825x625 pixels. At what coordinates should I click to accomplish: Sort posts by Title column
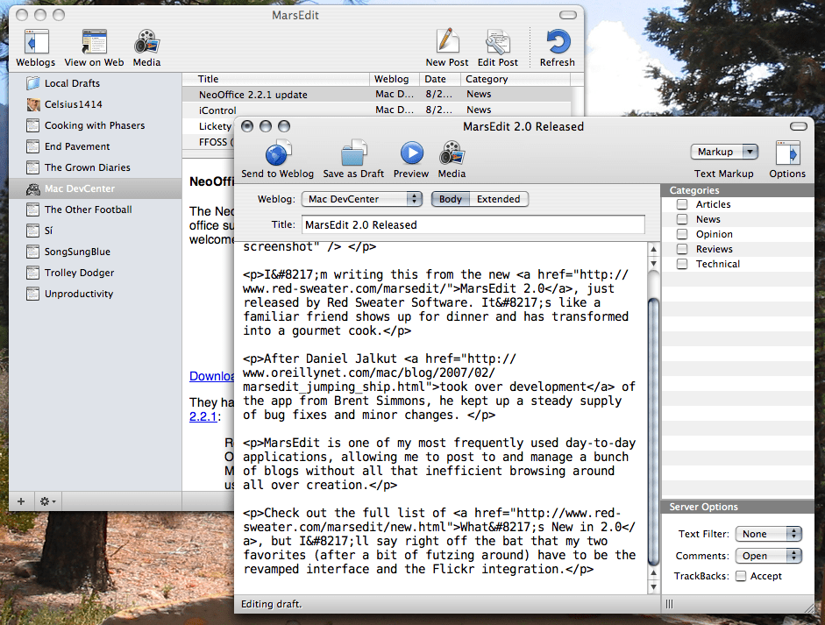[275, 79]
